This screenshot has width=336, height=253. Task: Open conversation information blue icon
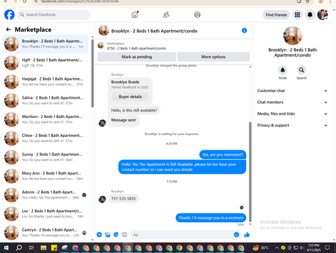[x=245, y=30]
